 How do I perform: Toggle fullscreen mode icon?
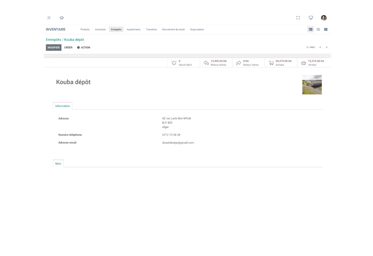click(x=298, y=18)
